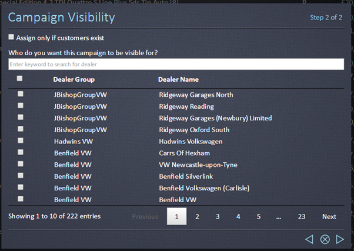Image resolution: width=354 pixels, height=251 pixels.
Task: Check the Ridgeway Reading row
Action: tap(21, 105)
